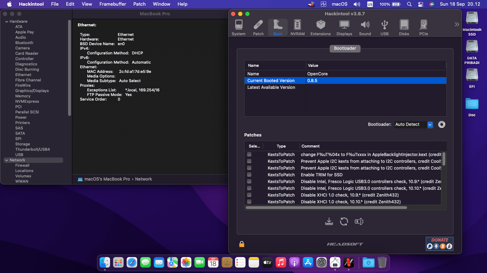This screenshot has height=273, width=487.
Task: Launch Launchpad from the Dock
Action: [118, 263]
